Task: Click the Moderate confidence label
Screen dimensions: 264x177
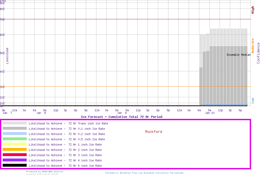Action: (x=253, y=46)
